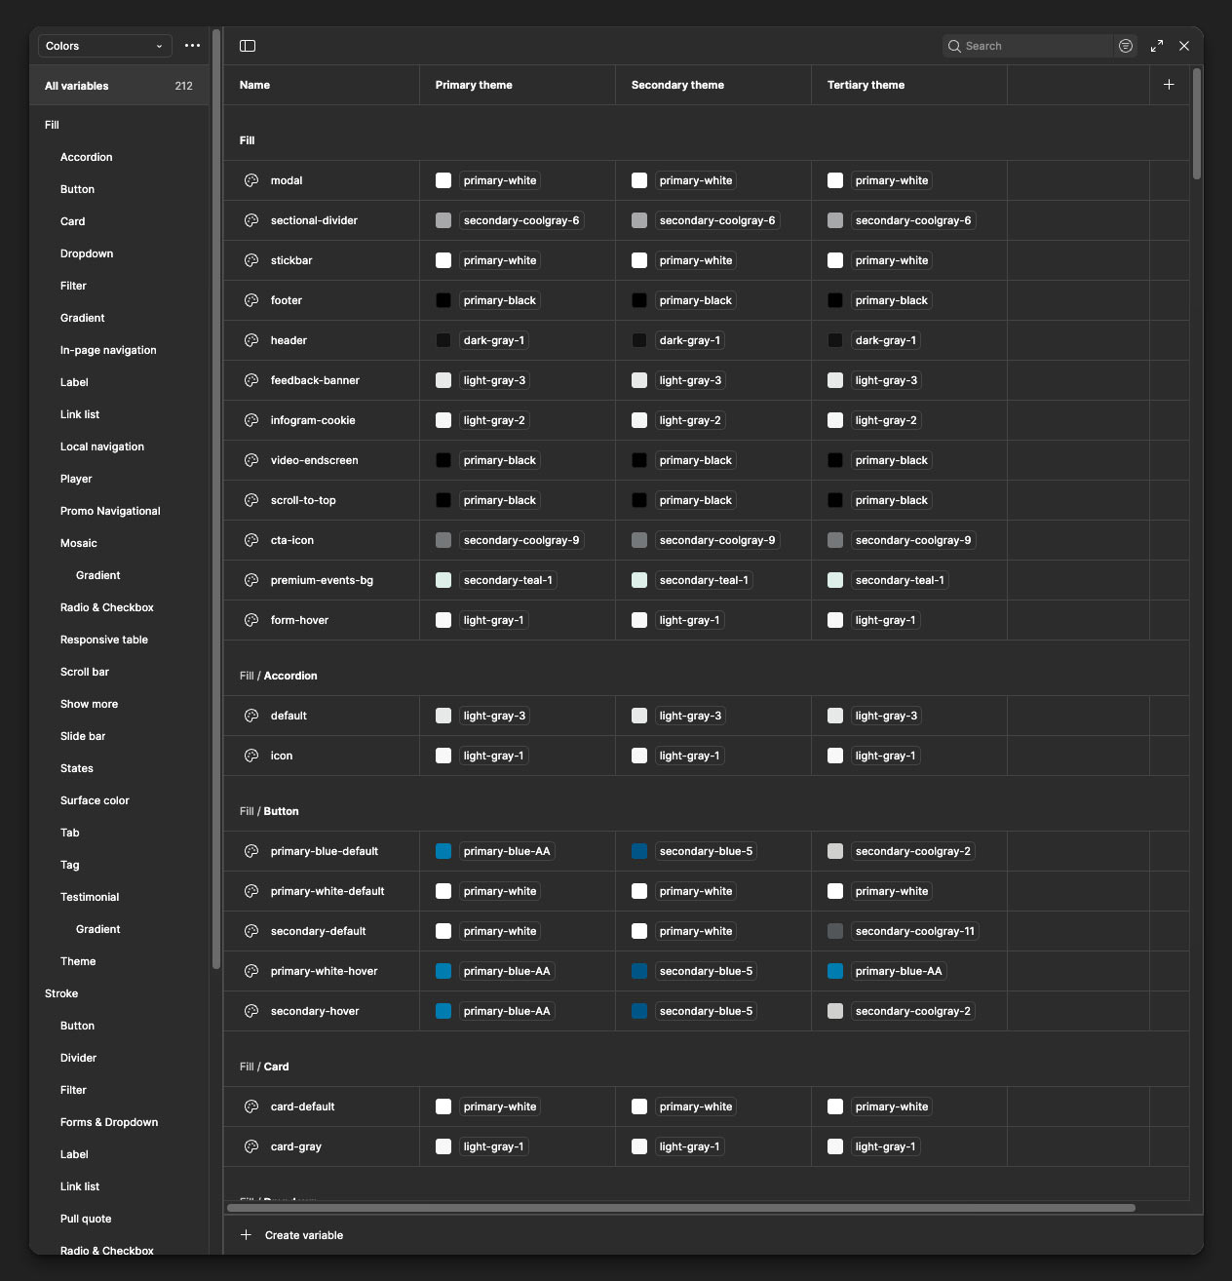Open the Stroke group in the sidebar
Screen dimensions: 1232x1281
(x=61, y=993)
